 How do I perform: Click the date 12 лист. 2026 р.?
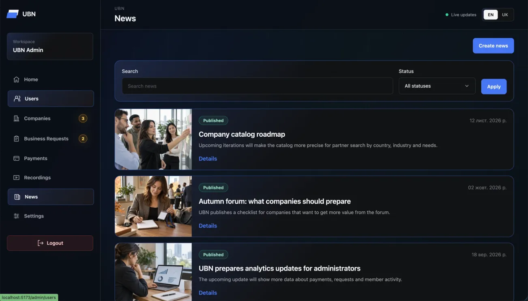pos(488,120)
